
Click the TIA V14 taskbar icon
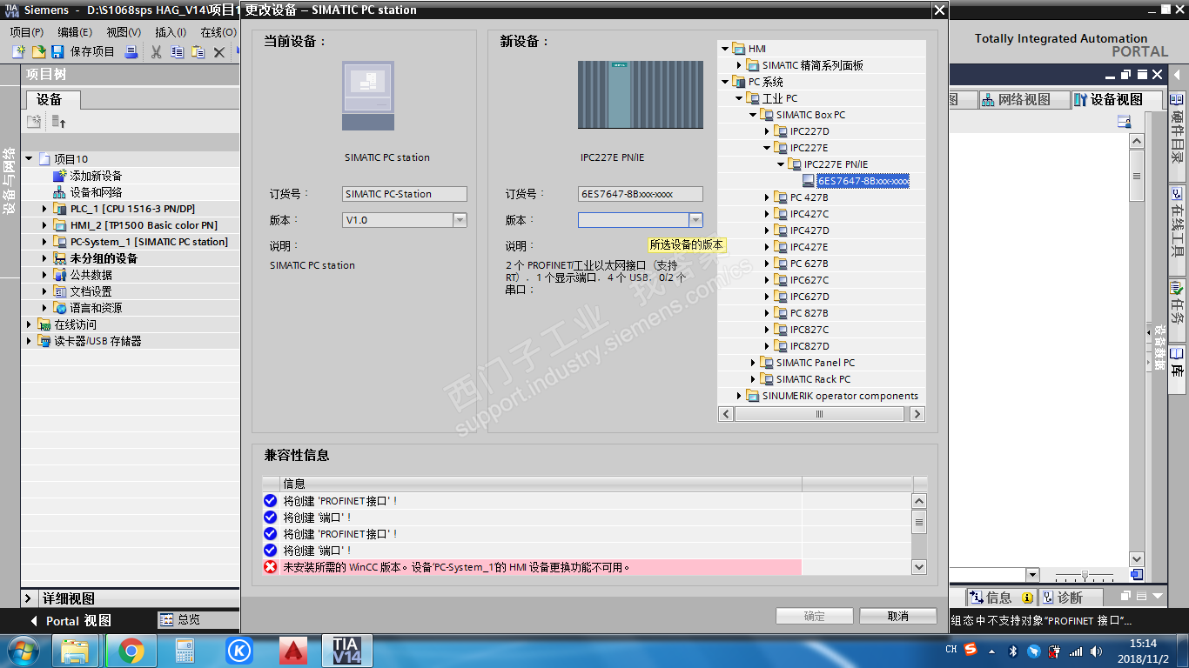(x=346, y=651)
